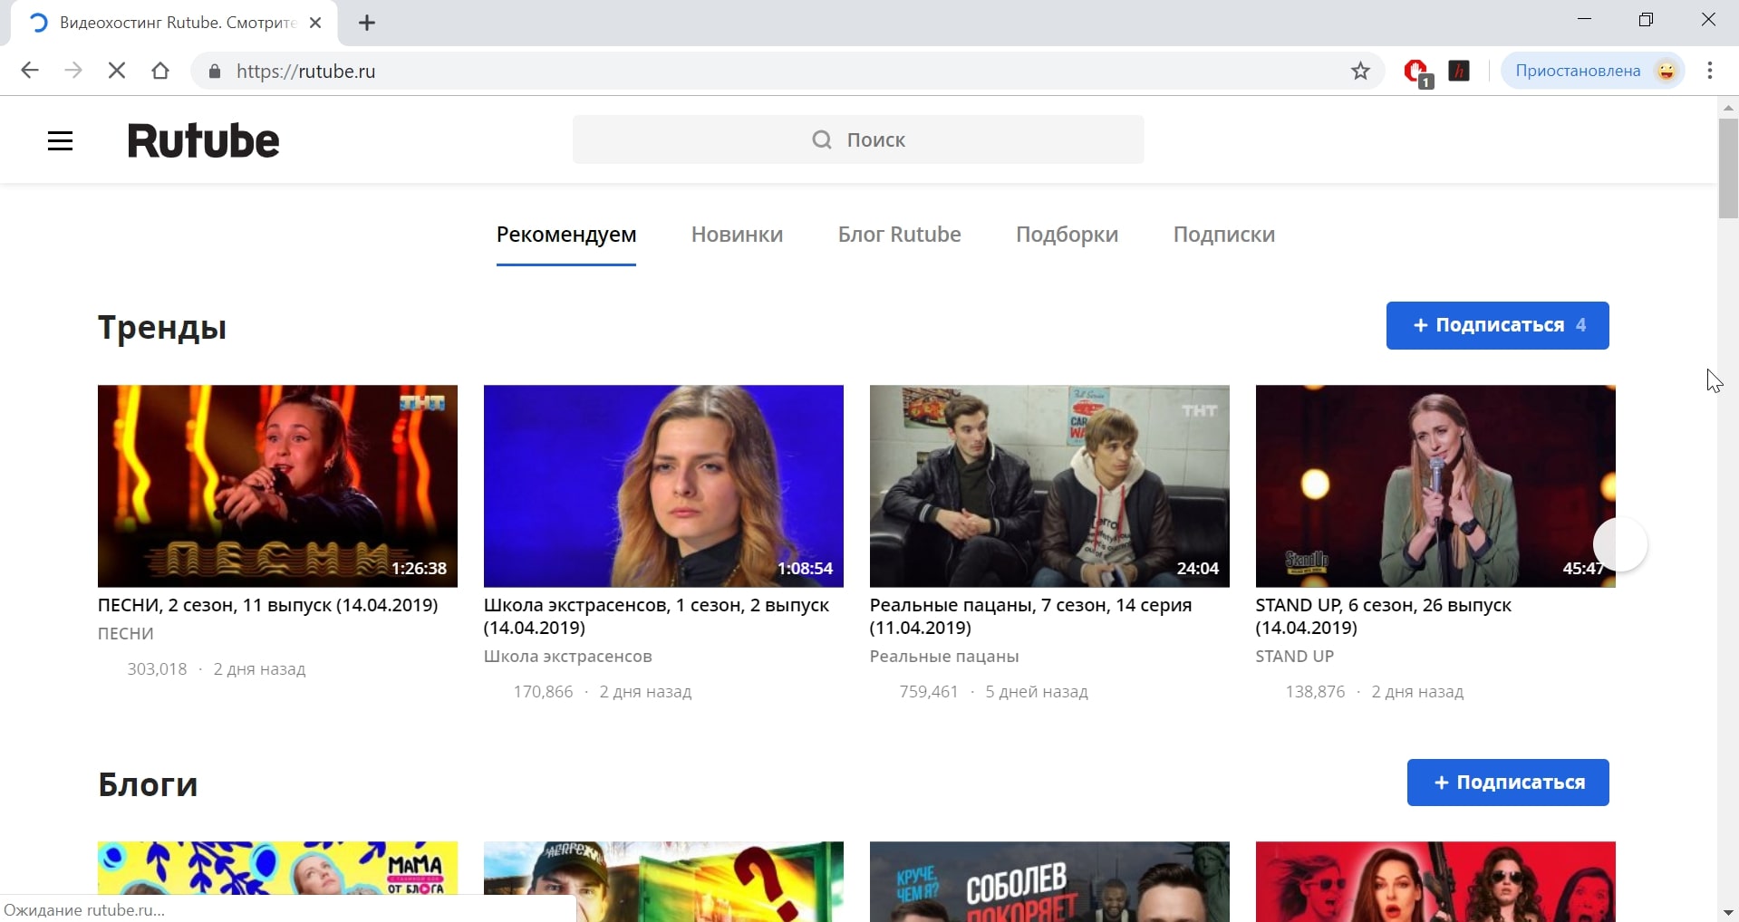Subscribe to Тренды with Подписаться button

pyautogui.click(x=1497, y=325)
